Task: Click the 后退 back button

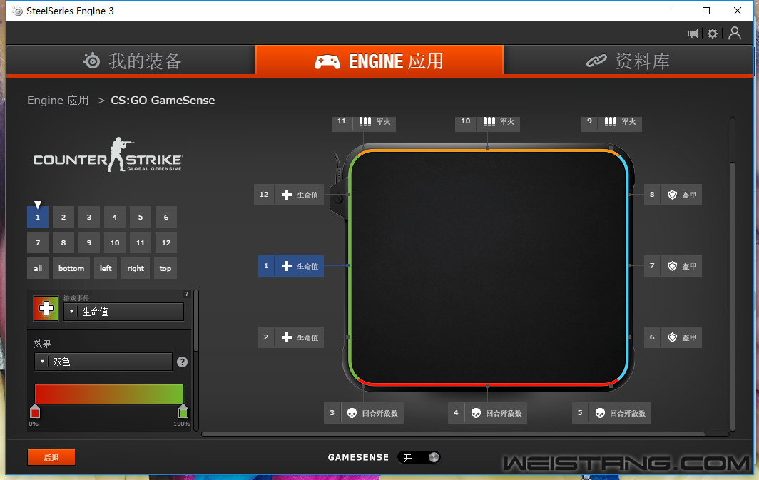Action: click(x=51, y=458)
